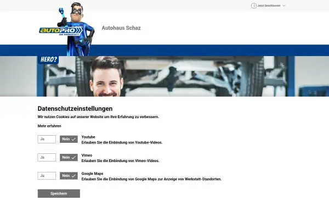This screenshot has height=206, width=329.
Task: Select Nein for Google Maps embedding
Action: pyautogui.click(x=69, y=176)
